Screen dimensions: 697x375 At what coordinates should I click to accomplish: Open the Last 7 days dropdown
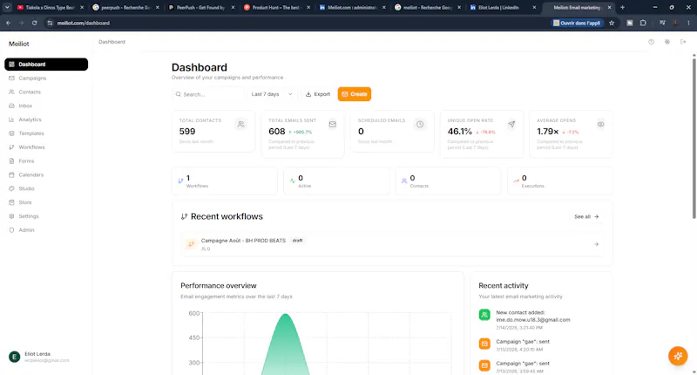tap(272, 94)
